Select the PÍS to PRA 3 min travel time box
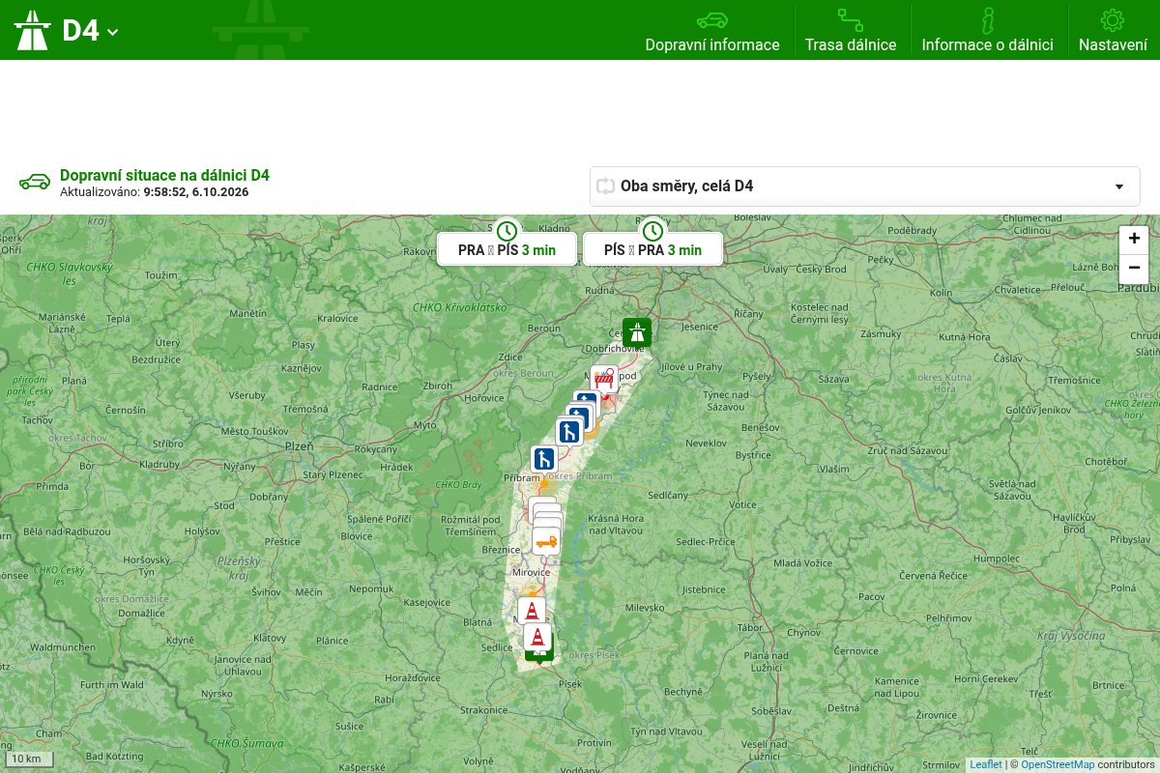Viewport: 1160px width, 773px height. 652,248
